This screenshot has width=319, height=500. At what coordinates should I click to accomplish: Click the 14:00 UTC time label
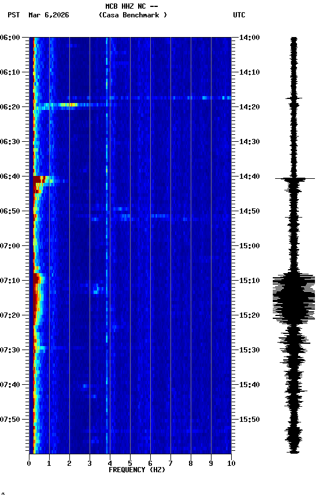[249, 38]
